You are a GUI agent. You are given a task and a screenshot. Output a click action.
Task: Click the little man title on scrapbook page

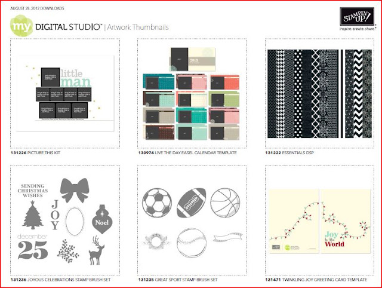click(76, 78)
